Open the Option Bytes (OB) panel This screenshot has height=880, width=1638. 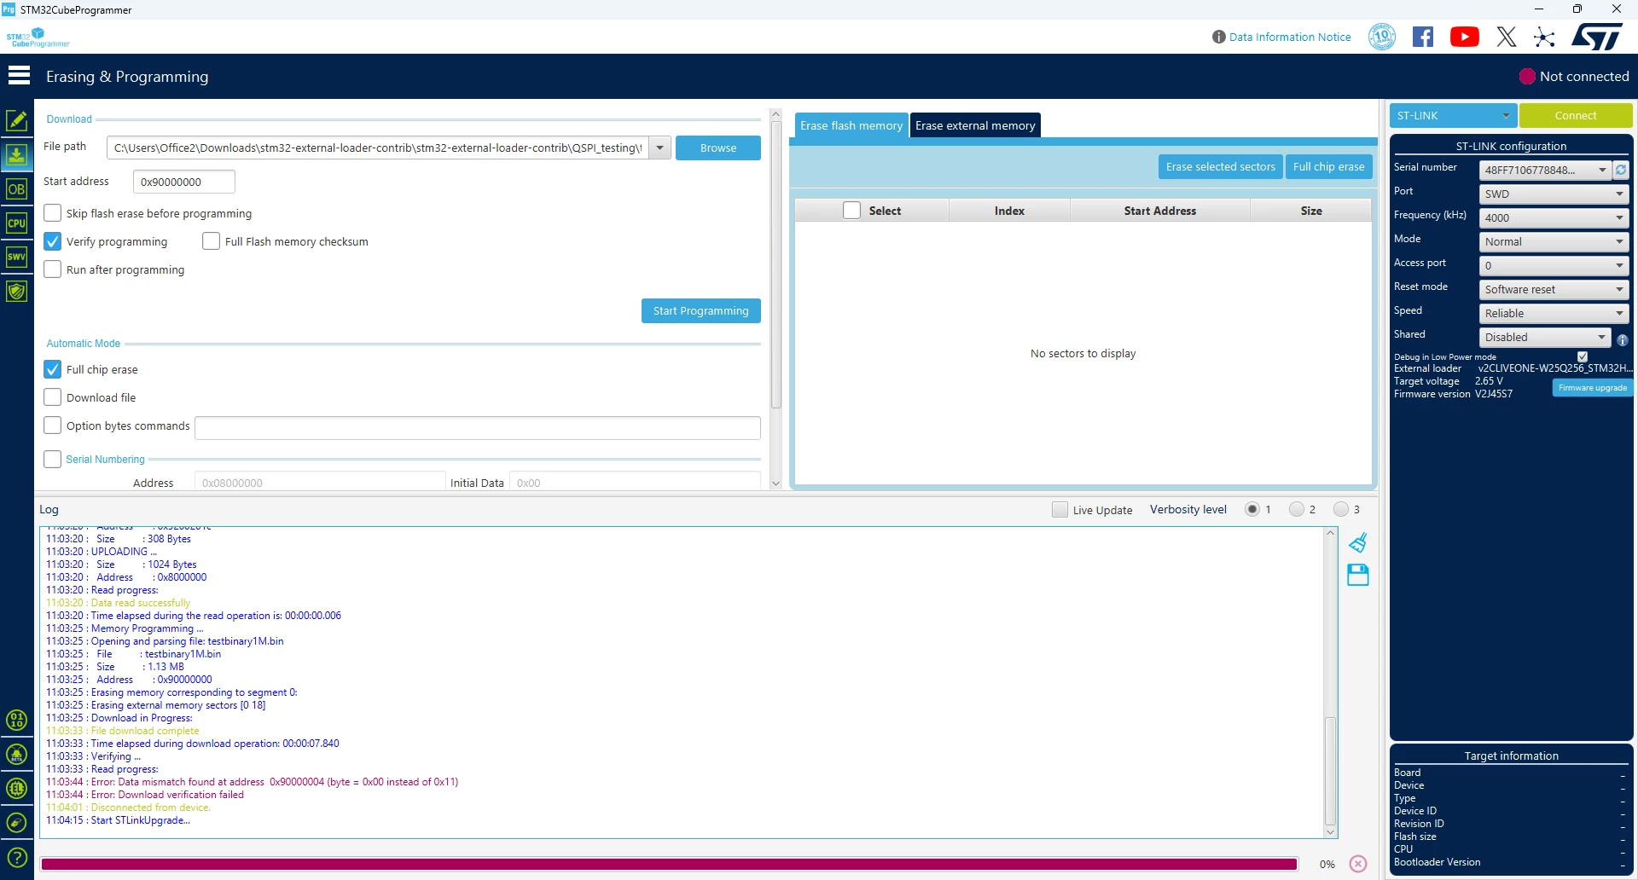[x=16, y=189]
